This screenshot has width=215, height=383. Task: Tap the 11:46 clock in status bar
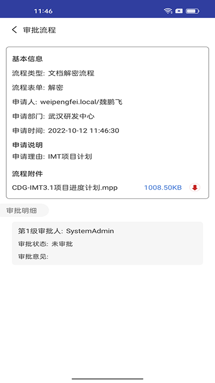(43, 11)
